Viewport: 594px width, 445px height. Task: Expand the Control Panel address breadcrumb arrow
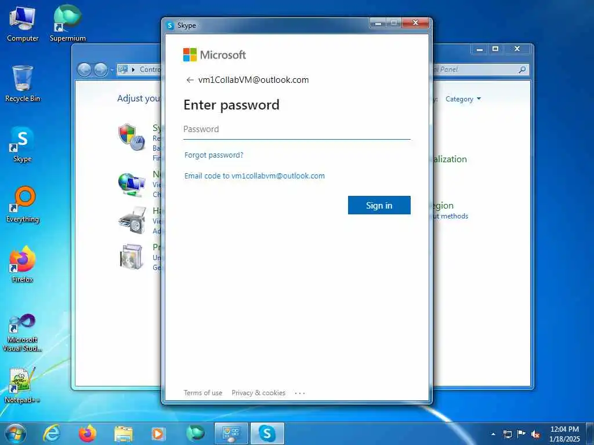pyautogui.click(x=133, y=70)
